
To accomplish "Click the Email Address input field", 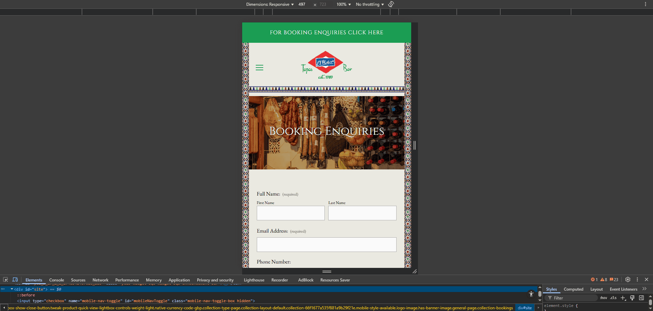I will (326, 244).
